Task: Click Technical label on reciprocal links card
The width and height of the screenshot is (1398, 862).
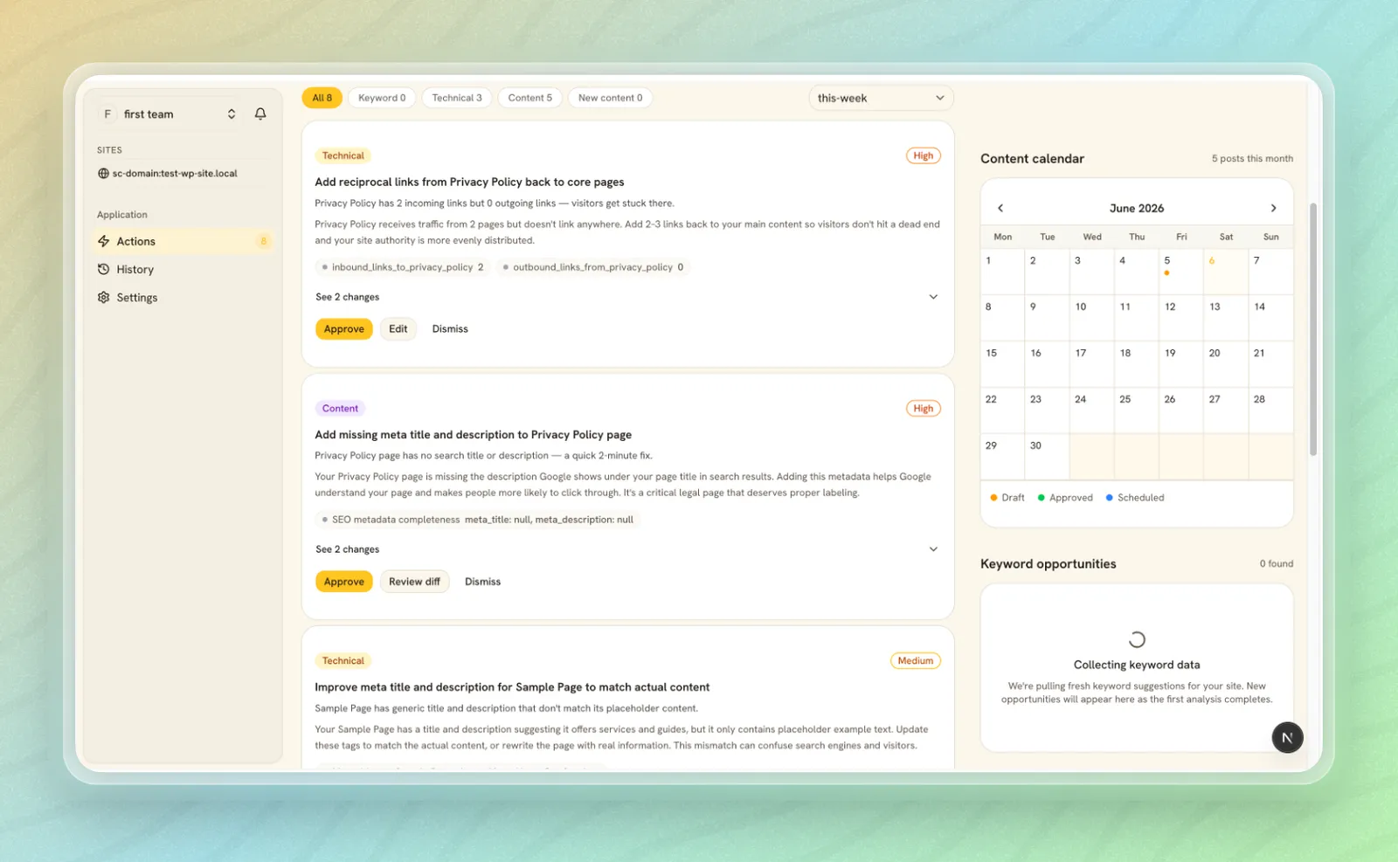Action: tap(343, 155)
